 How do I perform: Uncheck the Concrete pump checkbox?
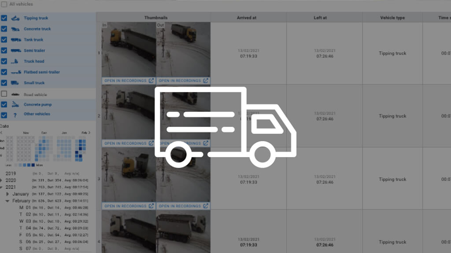tap(4, 105)
